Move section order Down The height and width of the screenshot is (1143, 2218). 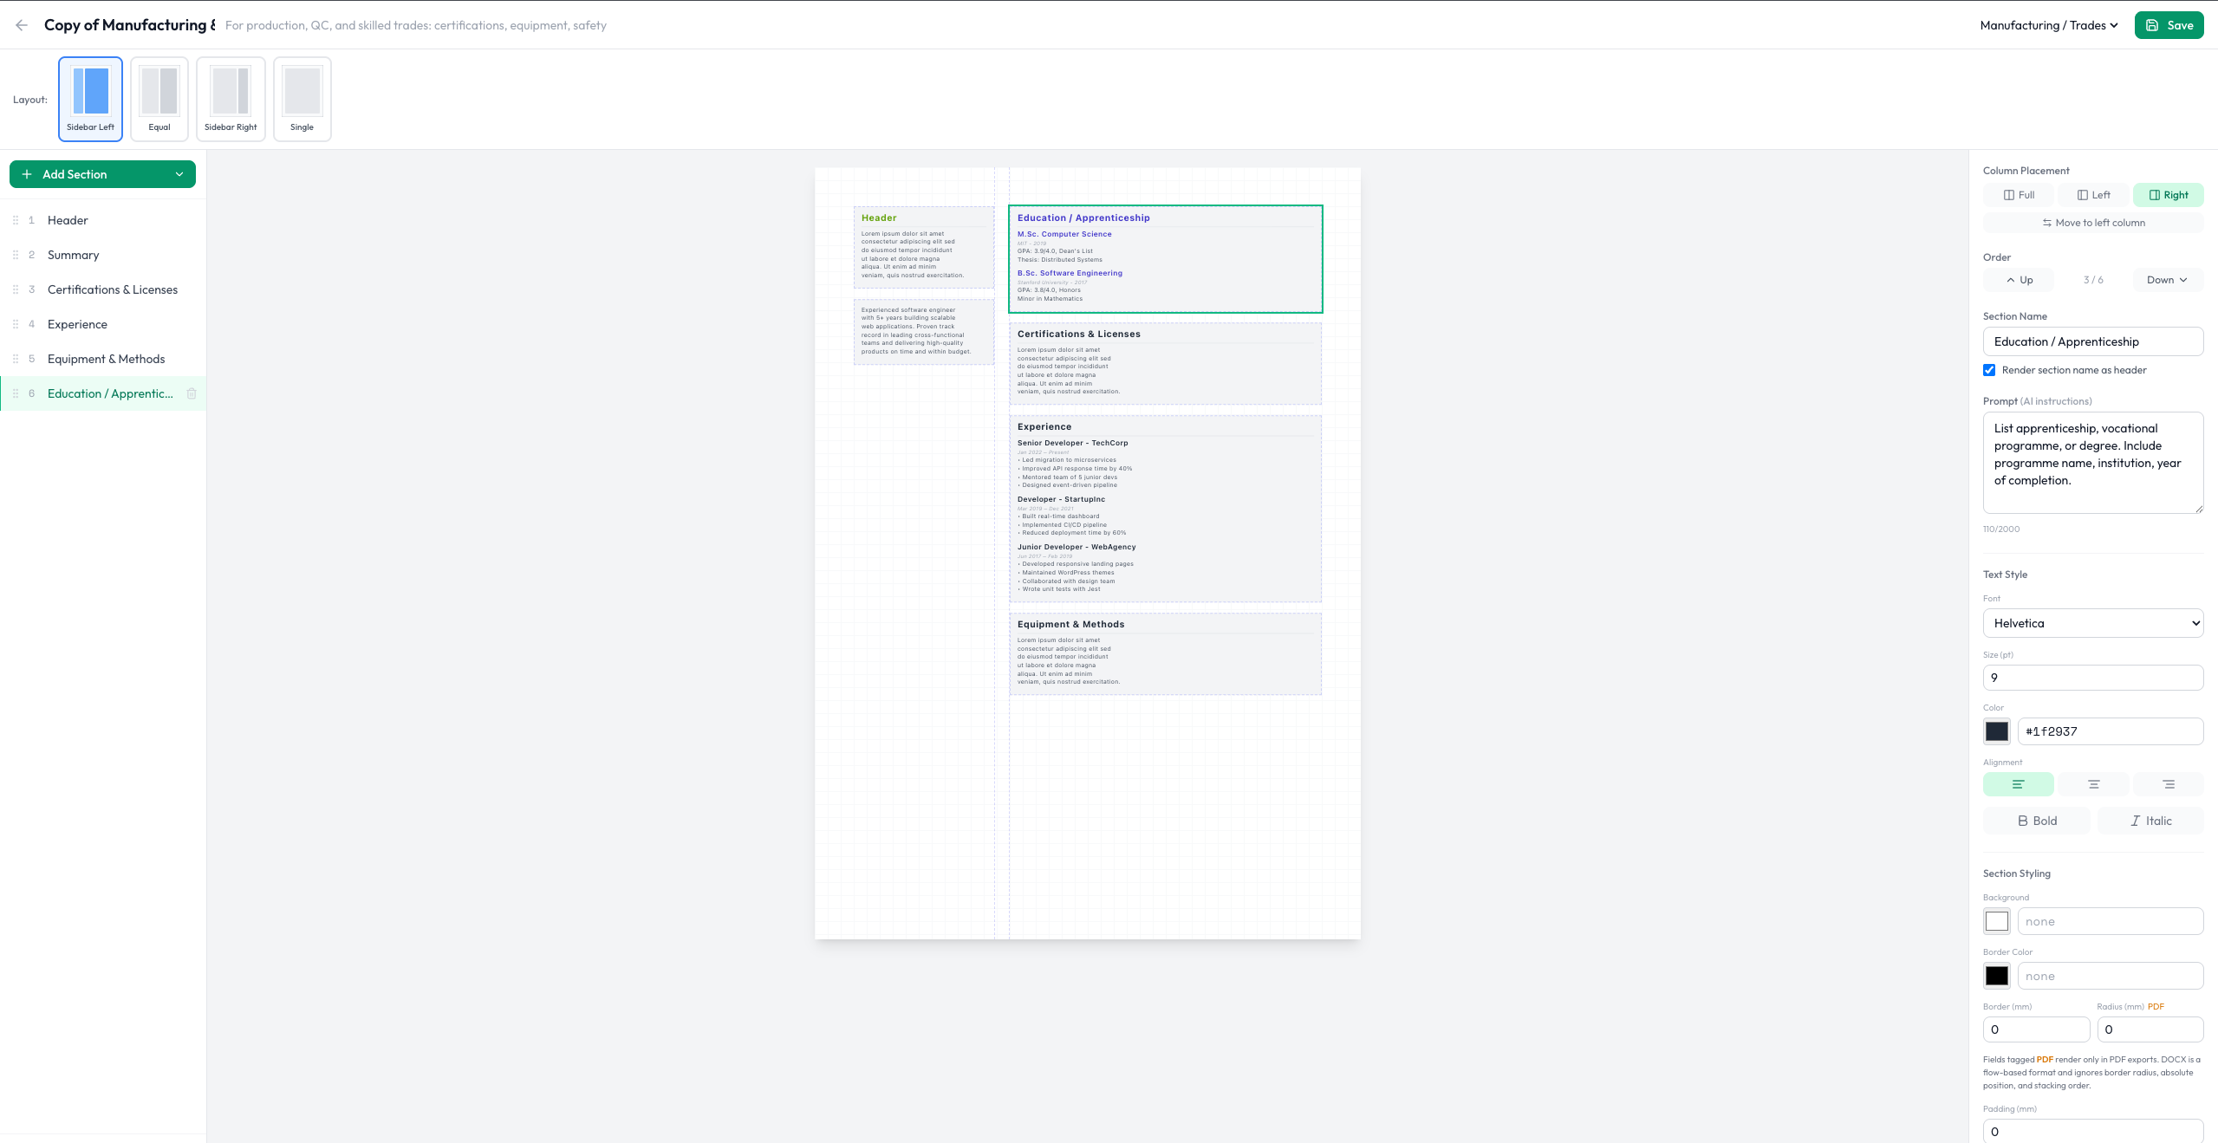(2168, 280)
